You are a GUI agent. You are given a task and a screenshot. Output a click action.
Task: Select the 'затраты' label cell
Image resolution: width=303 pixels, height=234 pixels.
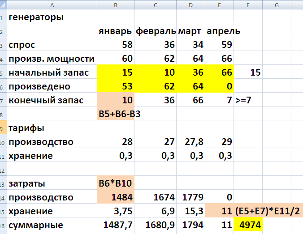(52, 183)
